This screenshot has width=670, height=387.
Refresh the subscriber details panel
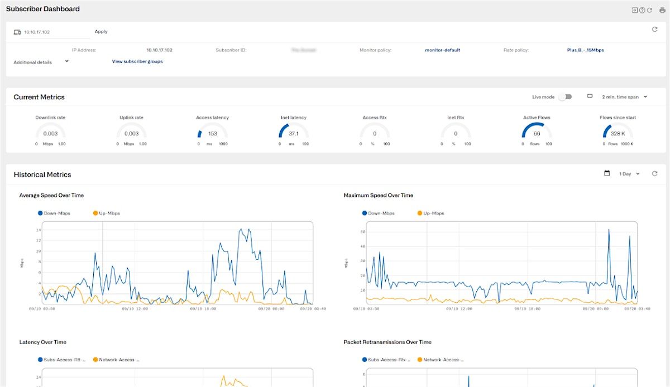[x=655, y=30]
